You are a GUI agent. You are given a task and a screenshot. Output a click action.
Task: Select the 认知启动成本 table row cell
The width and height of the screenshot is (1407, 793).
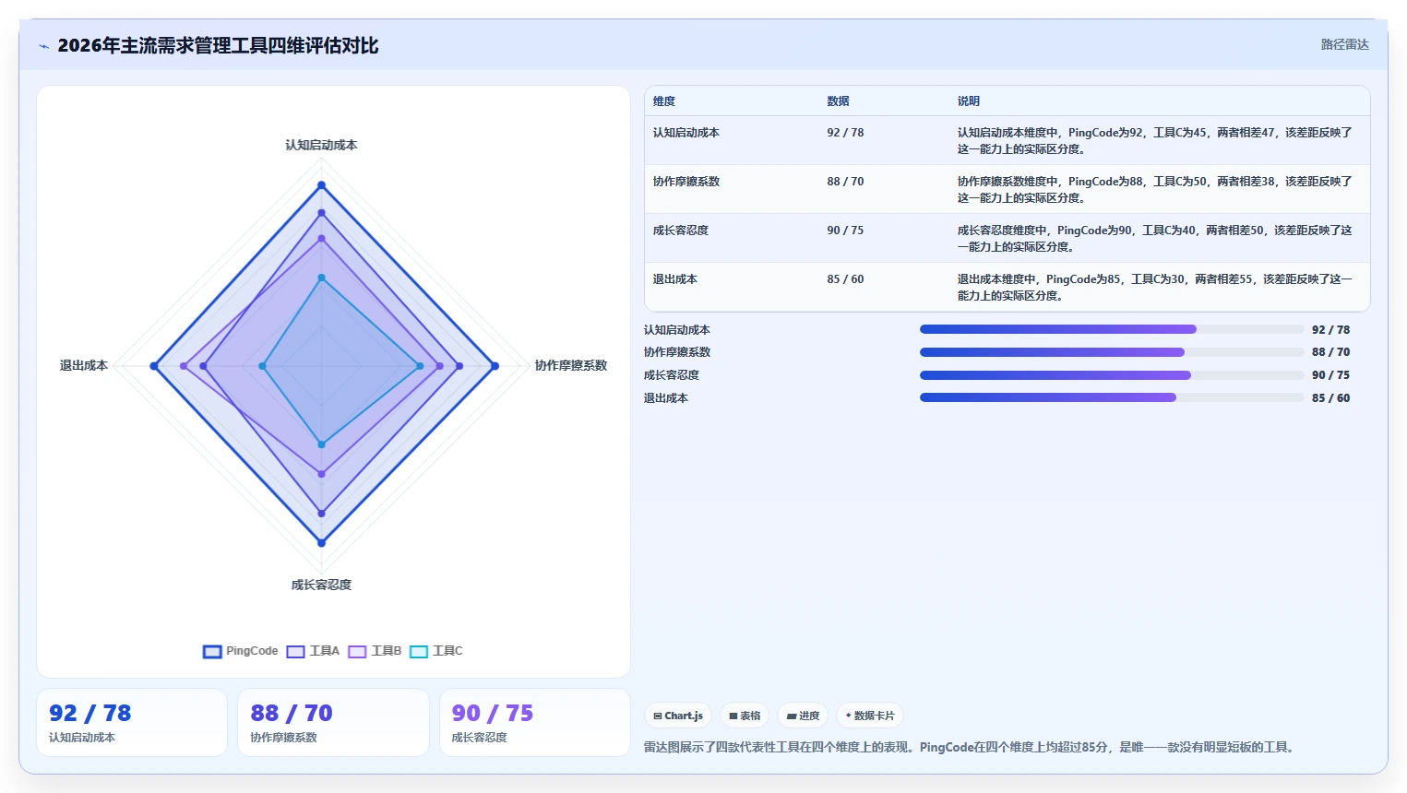(x=686, y=133)
